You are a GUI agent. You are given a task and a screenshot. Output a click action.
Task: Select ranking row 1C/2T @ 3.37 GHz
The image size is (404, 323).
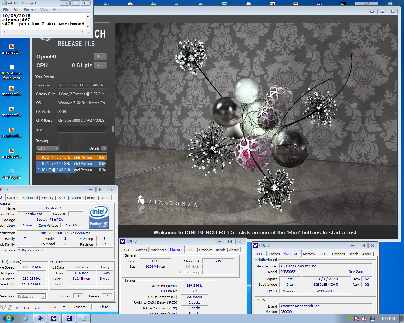[72, 157]
